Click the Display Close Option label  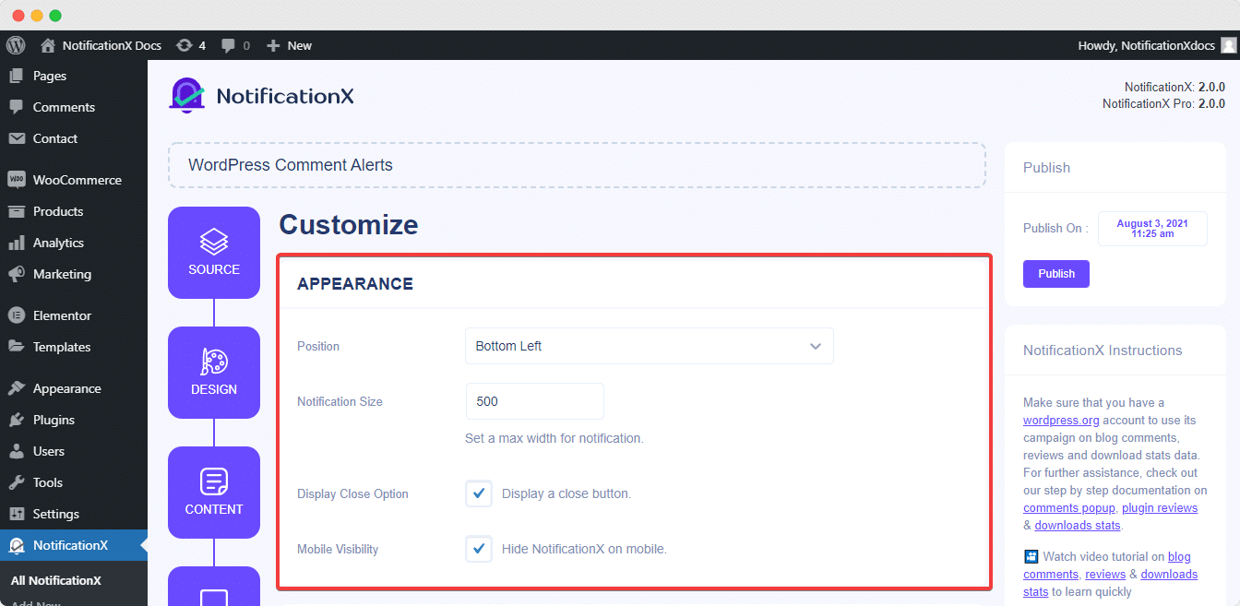[352, 493]
